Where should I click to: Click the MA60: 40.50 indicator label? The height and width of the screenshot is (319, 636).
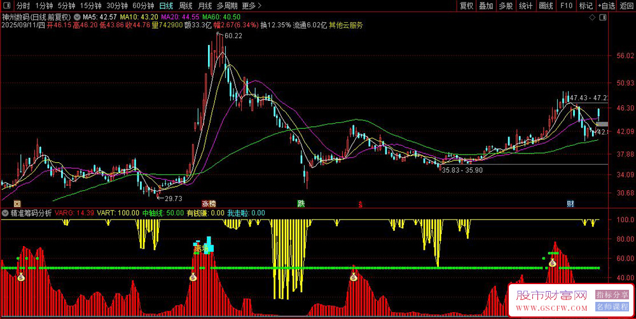tap(221, 17)
